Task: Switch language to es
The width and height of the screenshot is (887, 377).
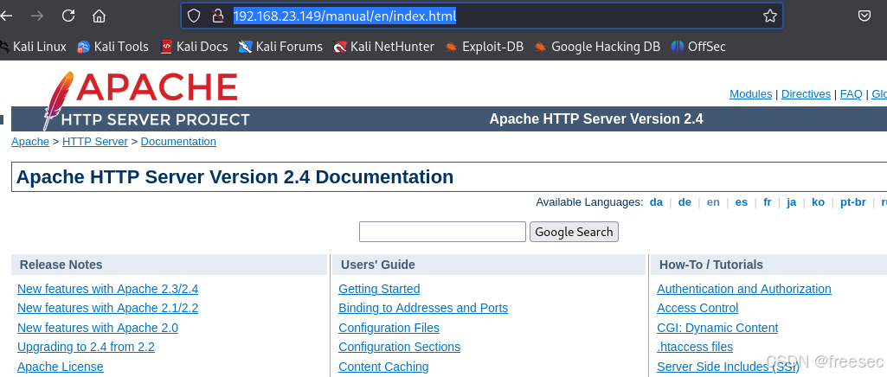Action: tap(741, 201)
